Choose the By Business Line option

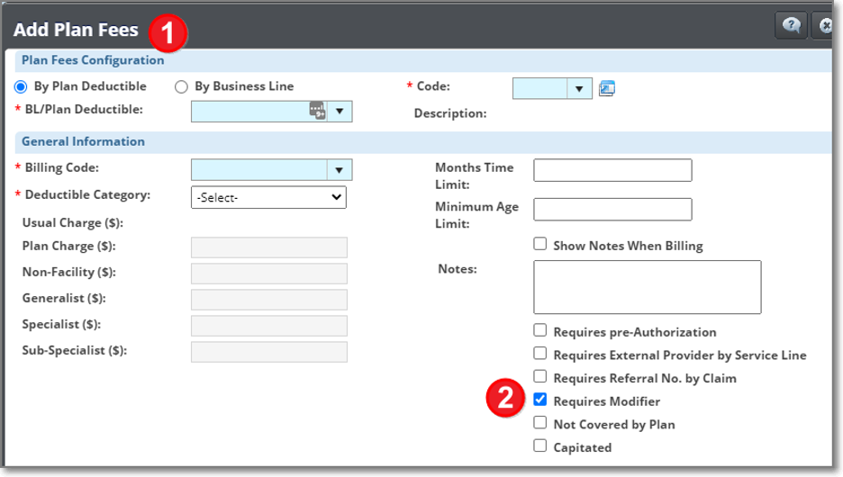(181, 87)
